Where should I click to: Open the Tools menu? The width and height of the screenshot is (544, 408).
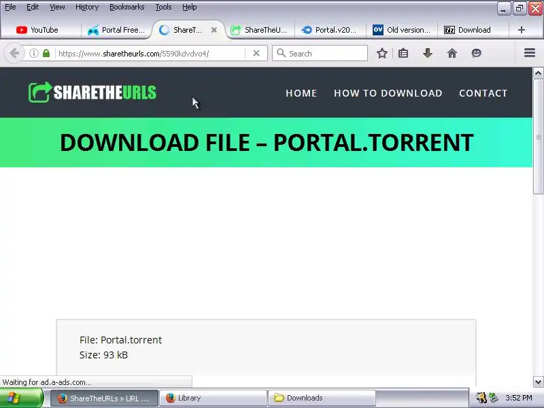point(163,7)
